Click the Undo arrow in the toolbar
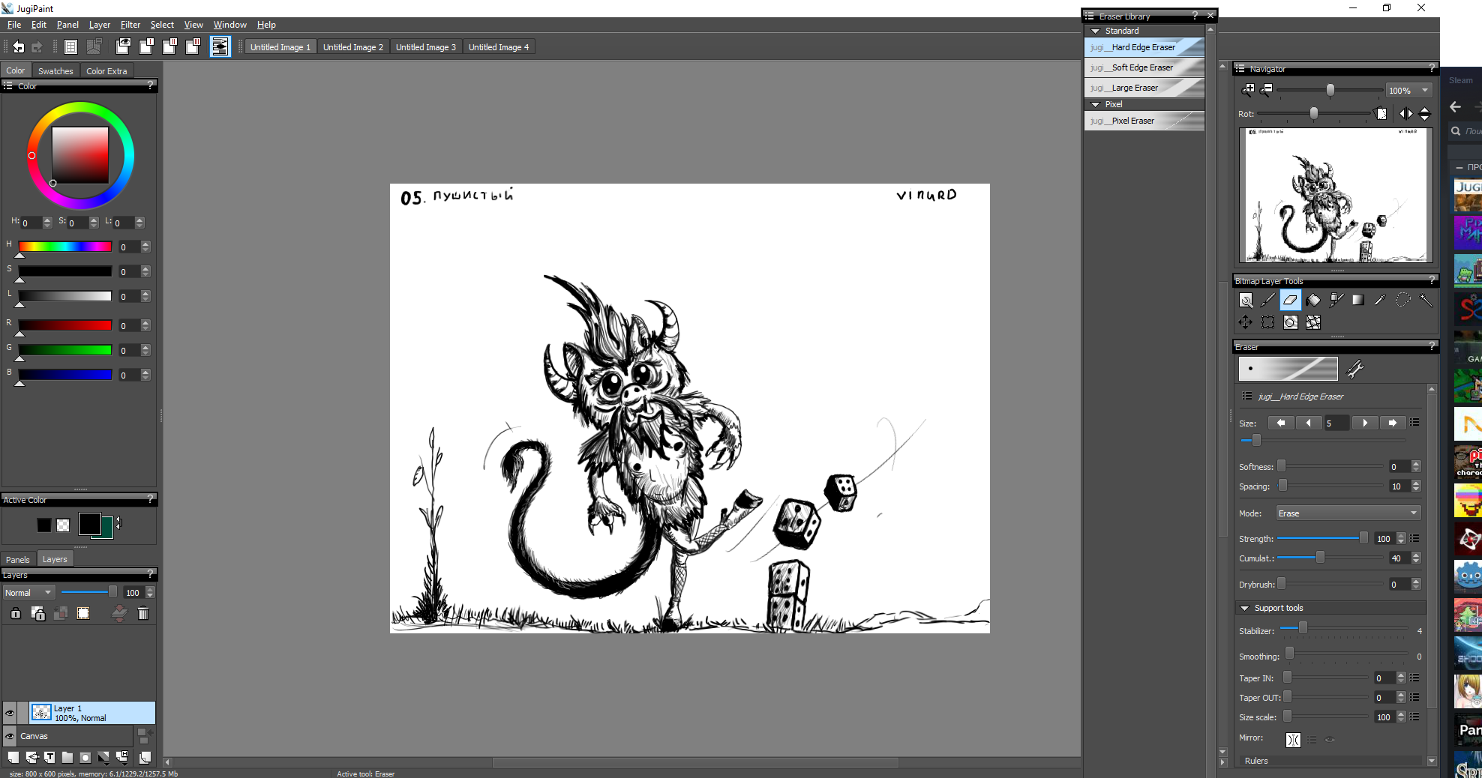The image size is (1482, 778). coord(18,47)
